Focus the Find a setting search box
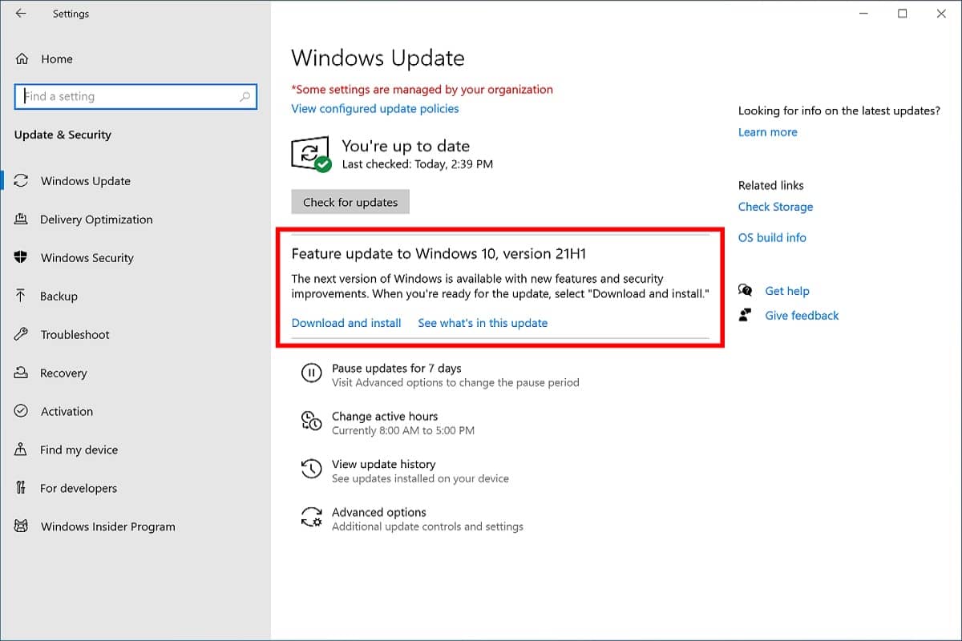 point(128,97)
